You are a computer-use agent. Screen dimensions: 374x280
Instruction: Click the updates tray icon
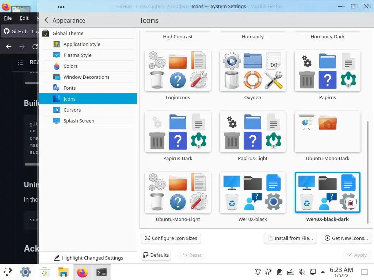point(268,272)
